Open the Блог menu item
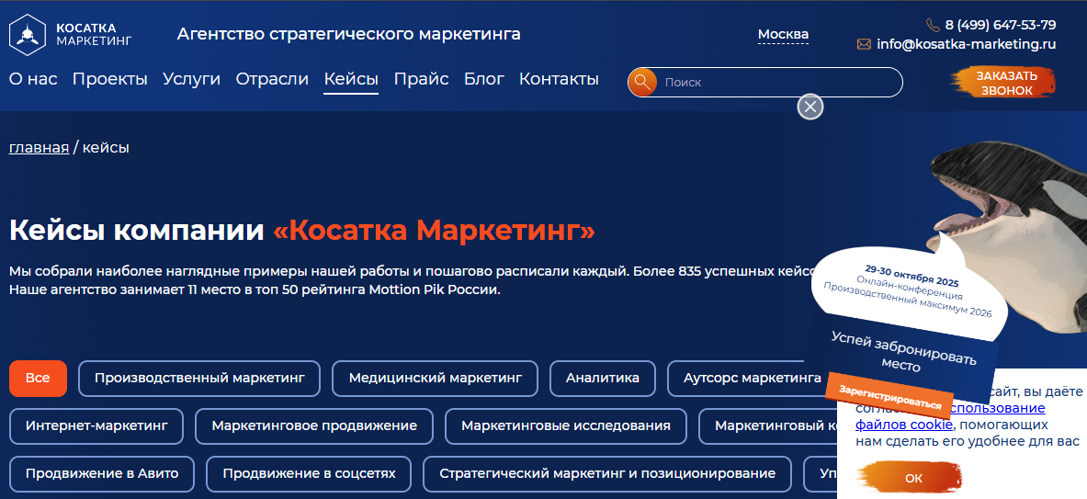Image resolution: width=1087 pixels, height=499 pixels. point(484,79)
